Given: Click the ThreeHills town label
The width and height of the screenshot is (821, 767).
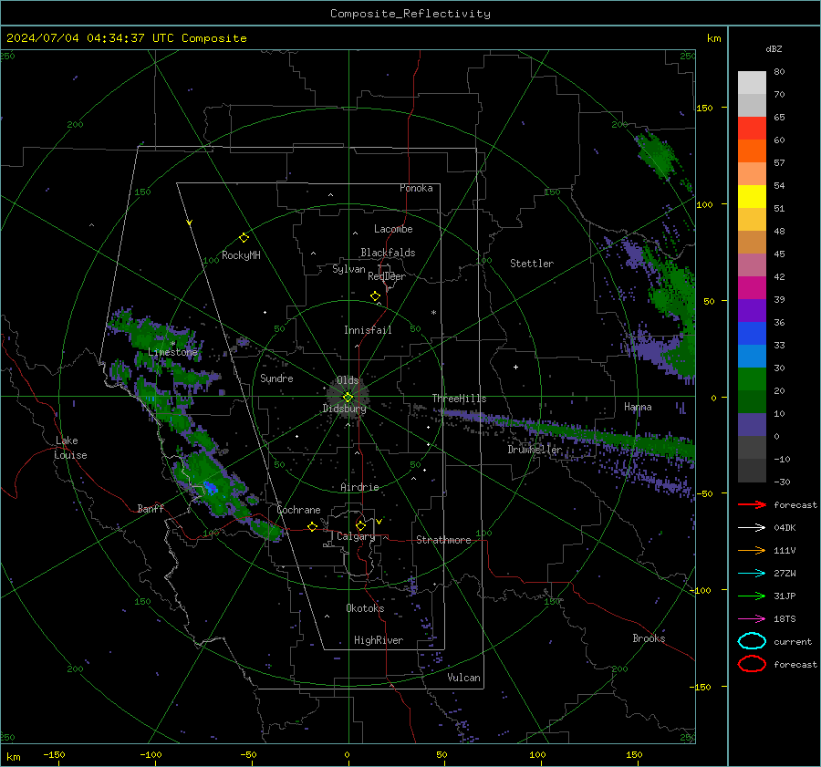Looking at the screenshot, I should pyautogui.click(x=459, y=399).
